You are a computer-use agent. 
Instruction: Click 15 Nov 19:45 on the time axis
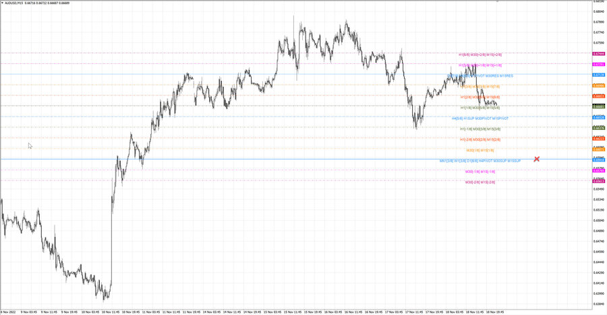[313, 312]
